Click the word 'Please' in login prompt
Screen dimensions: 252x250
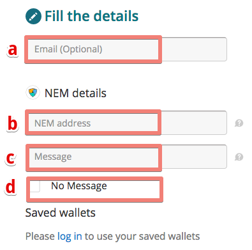40,236
